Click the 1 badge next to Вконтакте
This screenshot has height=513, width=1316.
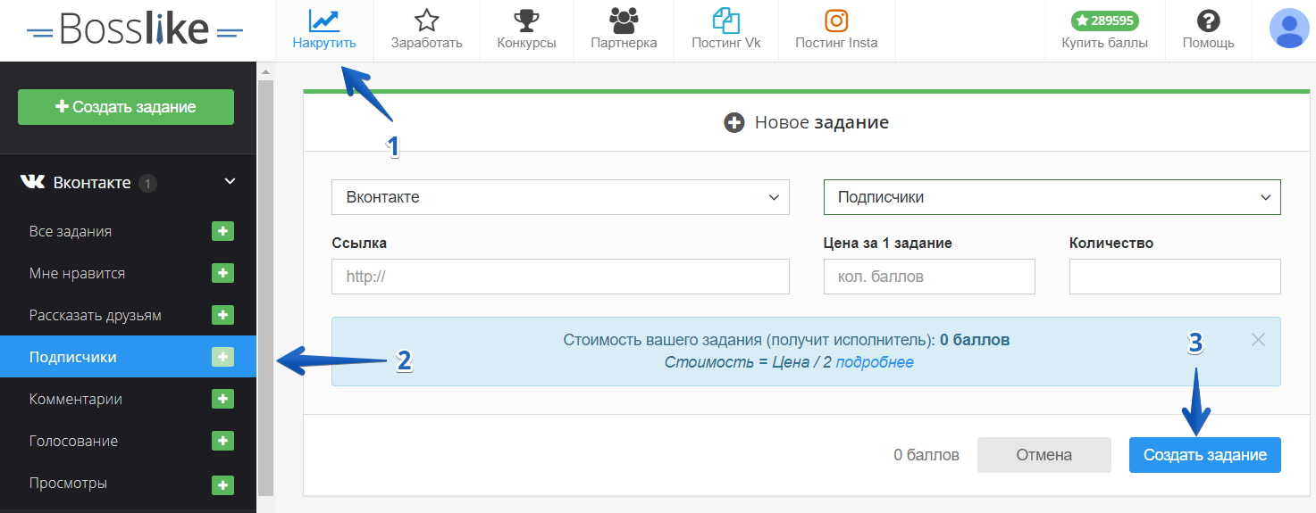coord(148,184)
